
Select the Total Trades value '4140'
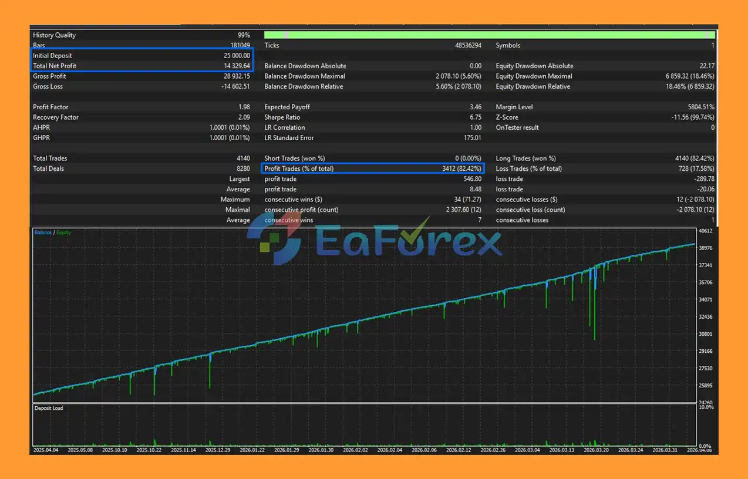[x=243, y=158]
